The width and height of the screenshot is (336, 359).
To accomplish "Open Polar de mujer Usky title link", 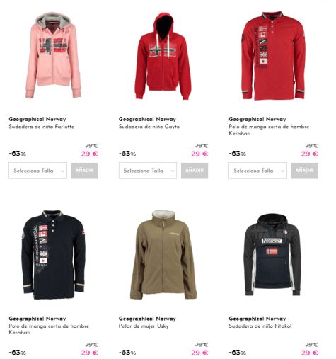I will 144,326.
